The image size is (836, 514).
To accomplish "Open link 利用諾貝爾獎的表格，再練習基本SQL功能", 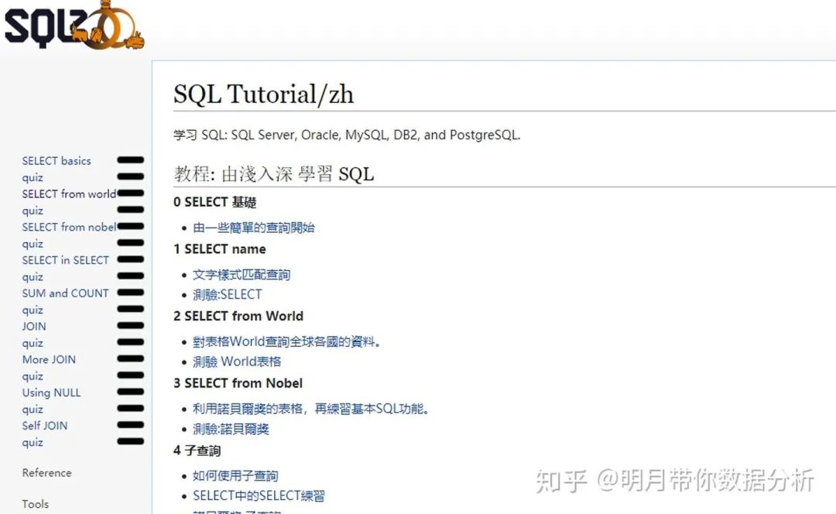I will 311,409.
